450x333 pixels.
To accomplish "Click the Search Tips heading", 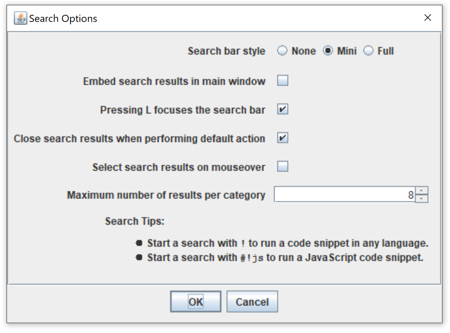I will 134,221.
